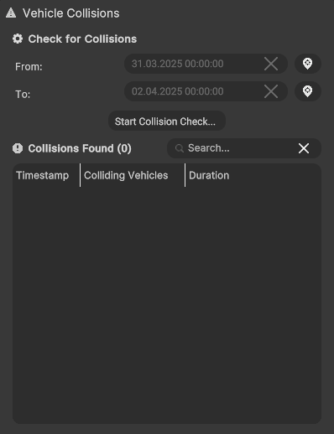Clear the search field with X
334x434 pixels.
304,148
